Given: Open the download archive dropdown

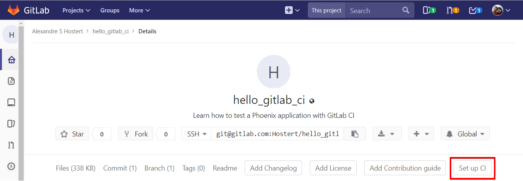Looking at the screenshot, I should (387, 134).
